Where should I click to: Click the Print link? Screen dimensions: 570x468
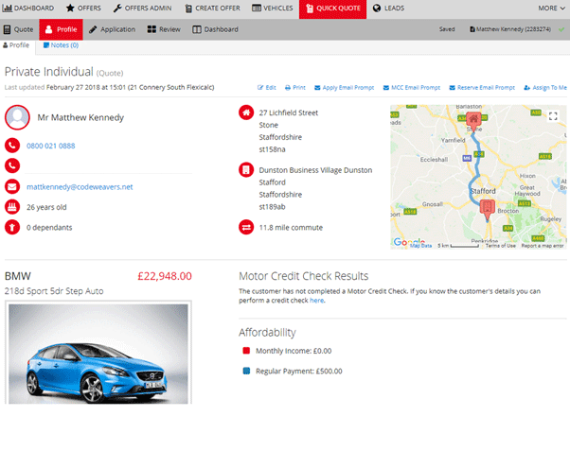[x=295, y=88]
